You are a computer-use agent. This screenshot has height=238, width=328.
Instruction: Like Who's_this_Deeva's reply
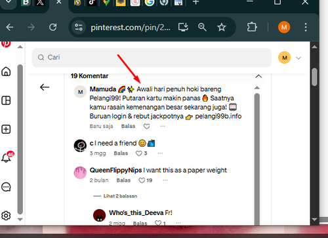158,223
